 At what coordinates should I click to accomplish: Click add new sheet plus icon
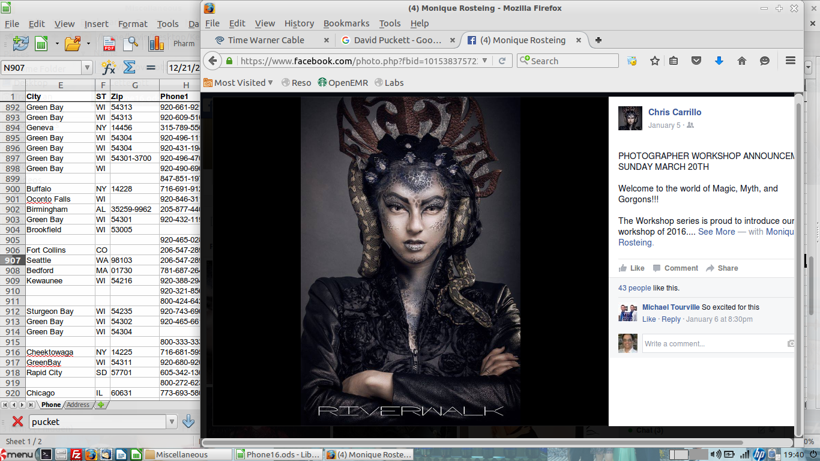coord(100,405)
